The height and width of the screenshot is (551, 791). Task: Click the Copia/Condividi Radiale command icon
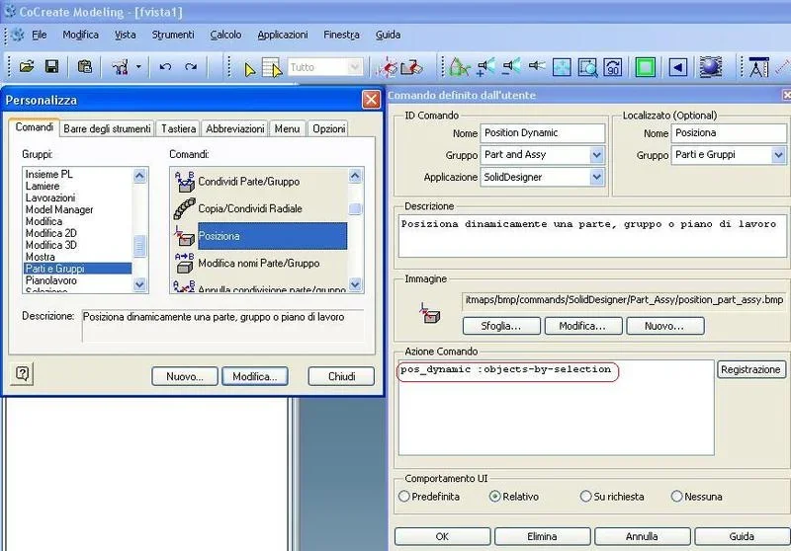pyautogui.click(x=184, y=208)
